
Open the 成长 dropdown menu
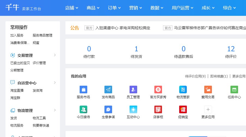click(x=208, y=8)
